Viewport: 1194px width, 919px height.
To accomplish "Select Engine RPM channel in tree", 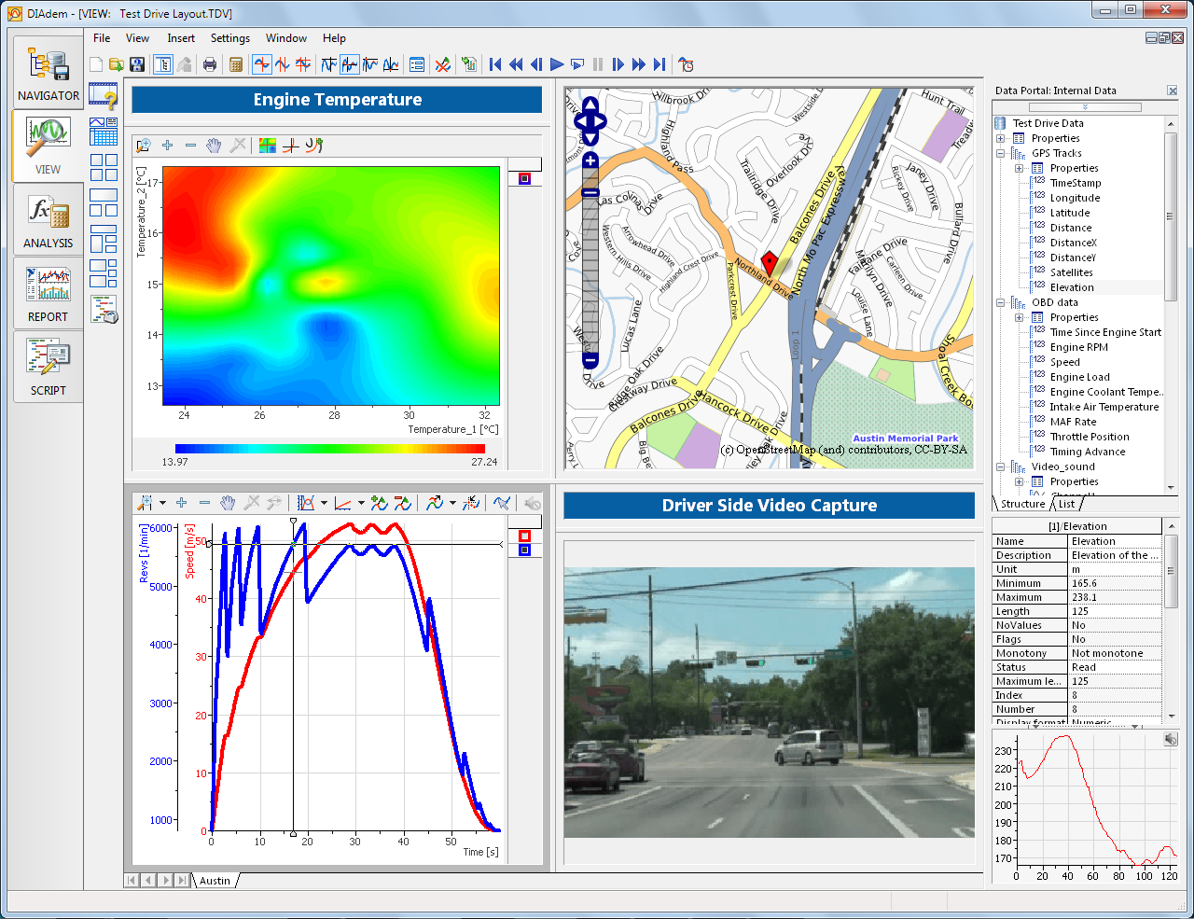I will [x=1078, y=347].
